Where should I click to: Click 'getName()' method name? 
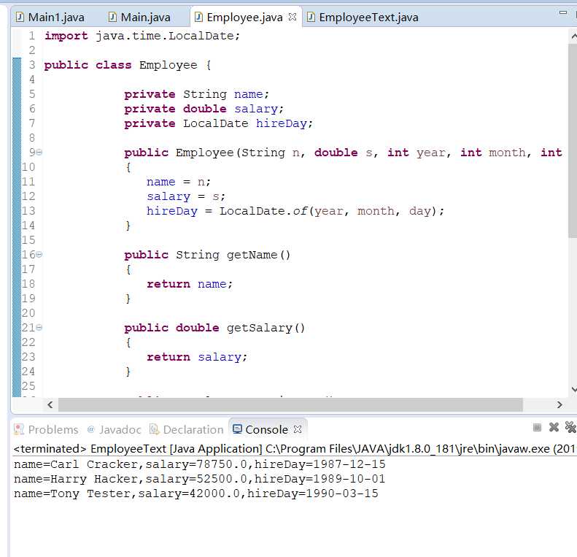click(259, 255)
